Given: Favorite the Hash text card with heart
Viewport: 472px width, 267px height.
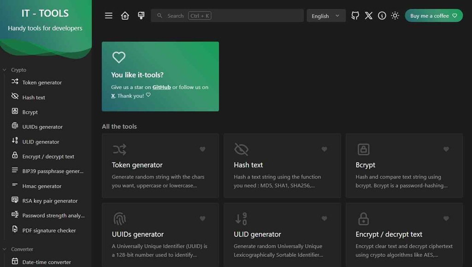Looking at the screenshot, I should [x=324, y=149].
